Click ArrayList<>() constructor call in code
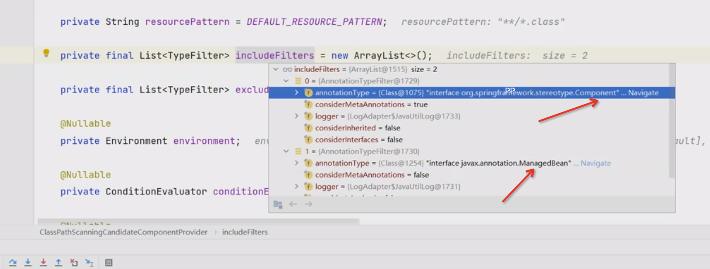710x269 pixels. click(390, 56)
